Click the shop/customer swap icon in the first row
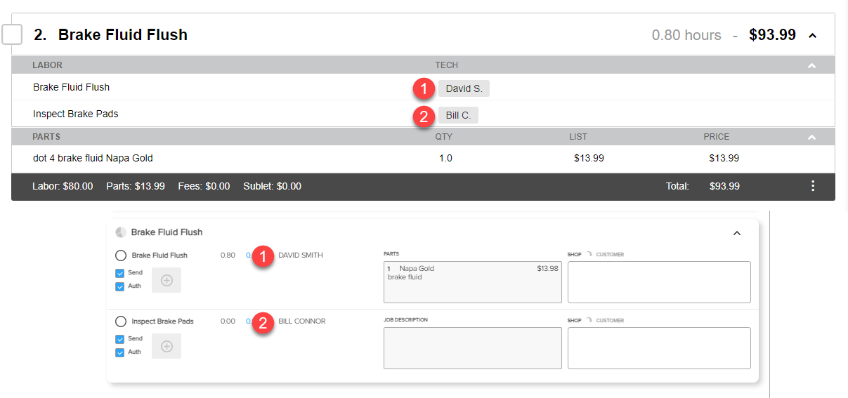The height and width of the screenshot is (398, 848). pyautogui.click(x=589, y=254)
